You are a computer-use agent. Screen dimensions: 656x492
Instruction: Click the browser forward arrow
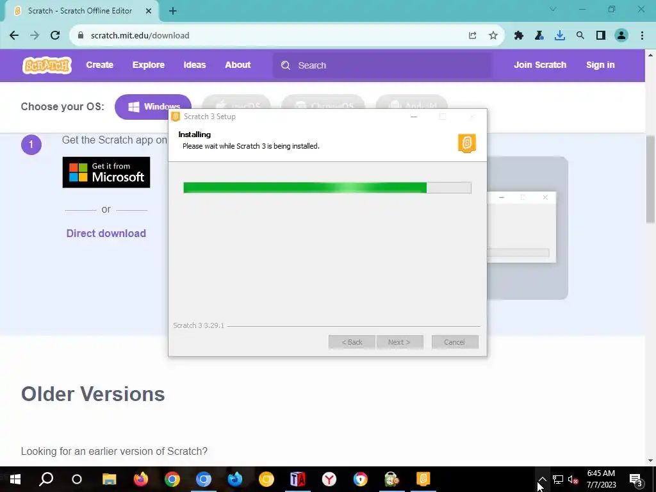(35, 36)
